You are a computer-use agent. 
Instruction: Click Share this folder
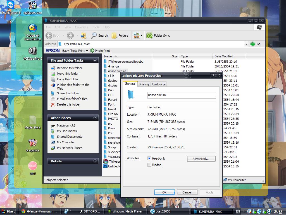coord(68,93)
